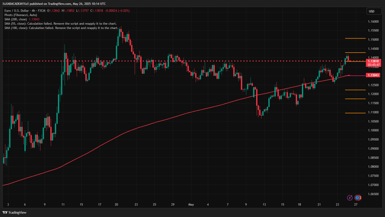This screenshot has height=217, width=385.
Task: Click the lowest orange pivot line near 1.11000
Action: (x=355, y=113)
